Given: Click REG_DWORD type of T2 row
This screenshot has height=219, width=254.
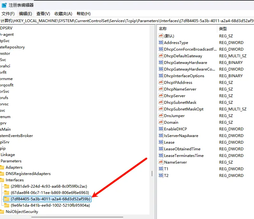Looking at the screenshot, I should (231, 175).
